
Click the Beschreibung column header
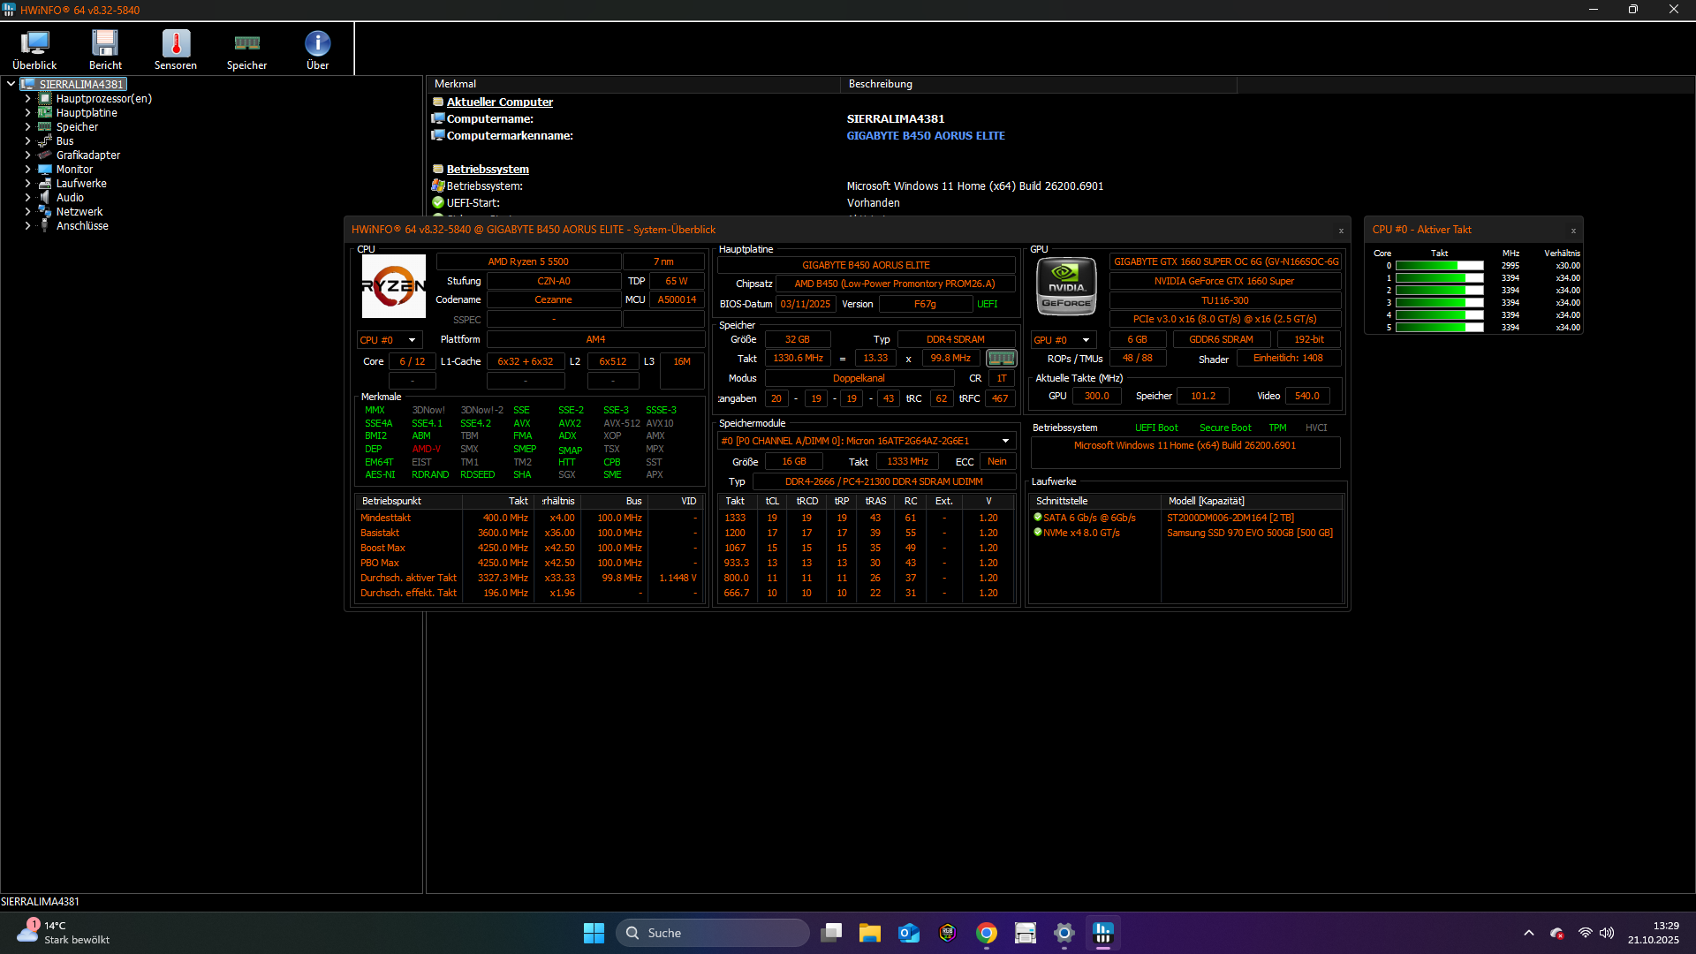coord(880,84)
